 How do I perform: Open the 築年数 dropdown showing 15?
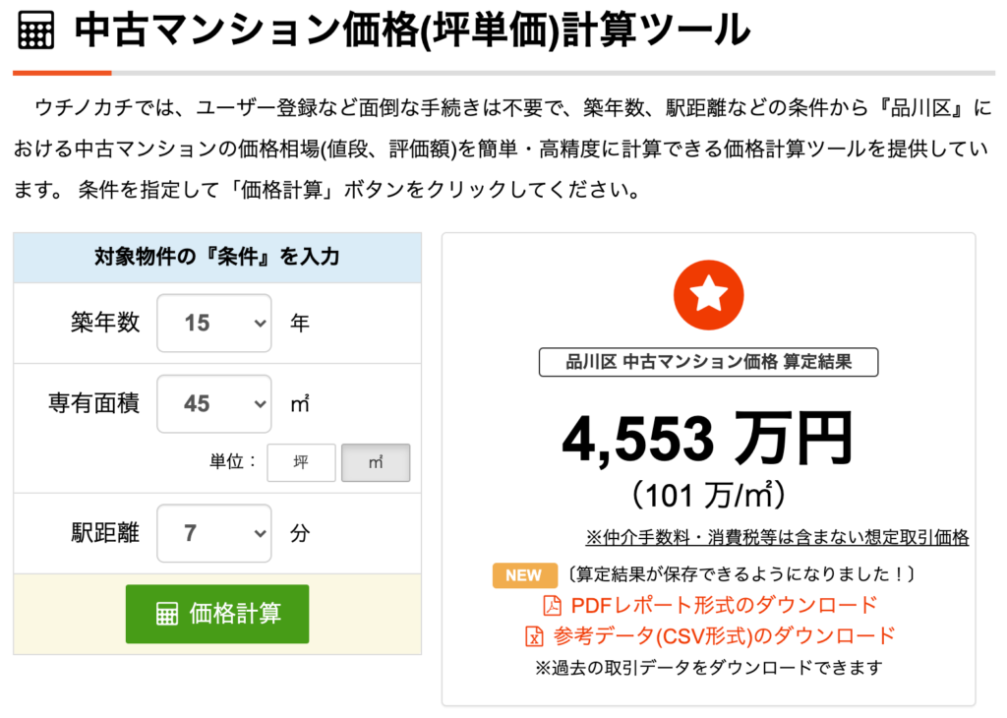pos(213,323)
